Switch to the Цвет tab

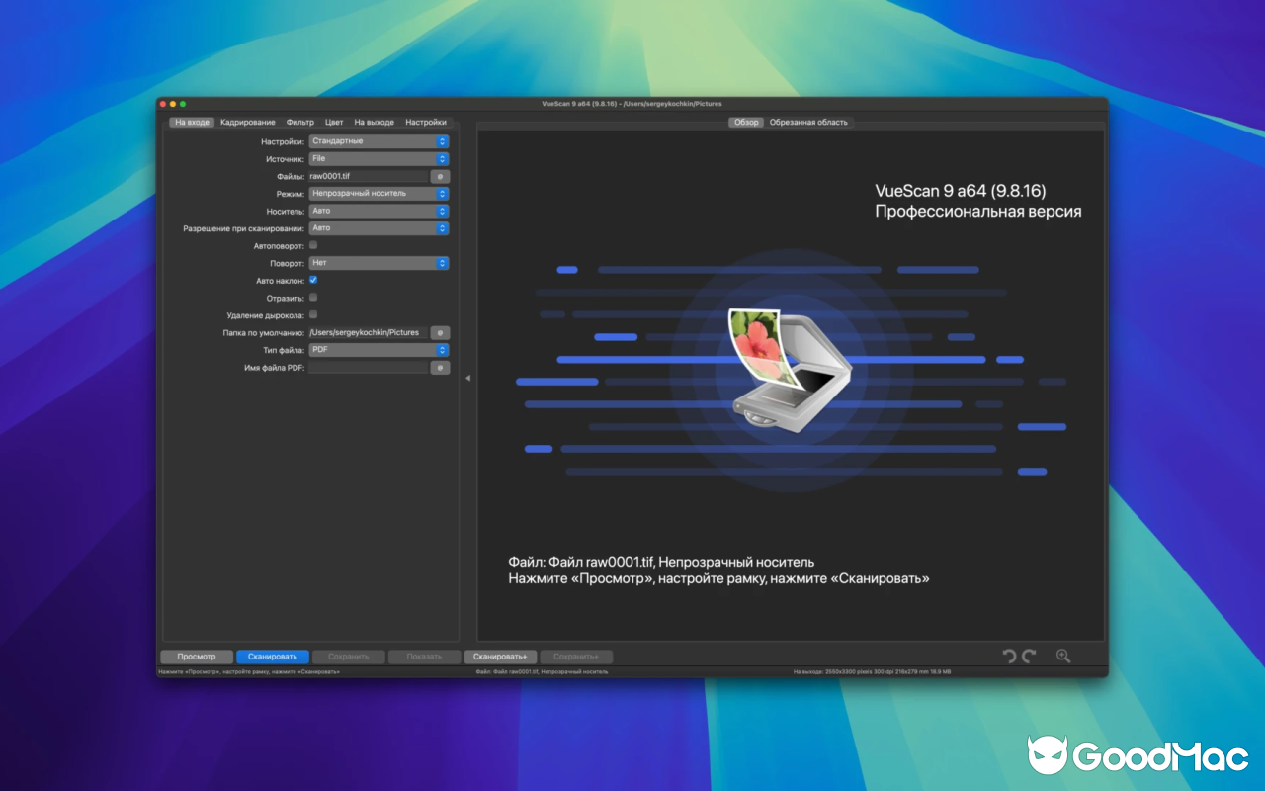tap(334, 122)
